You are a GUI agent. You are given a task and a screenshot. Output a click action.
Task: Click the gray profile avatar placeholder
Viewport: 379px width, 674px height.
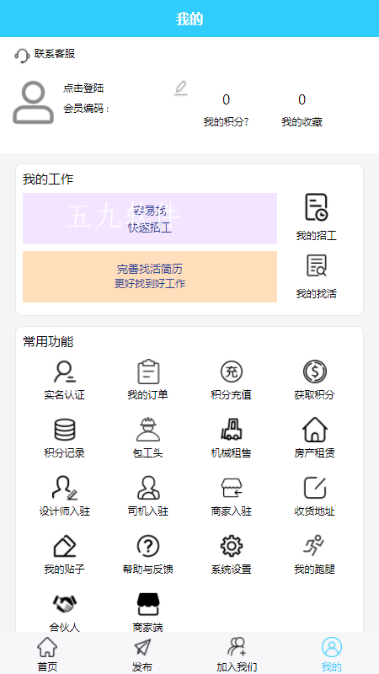[34, 103]
